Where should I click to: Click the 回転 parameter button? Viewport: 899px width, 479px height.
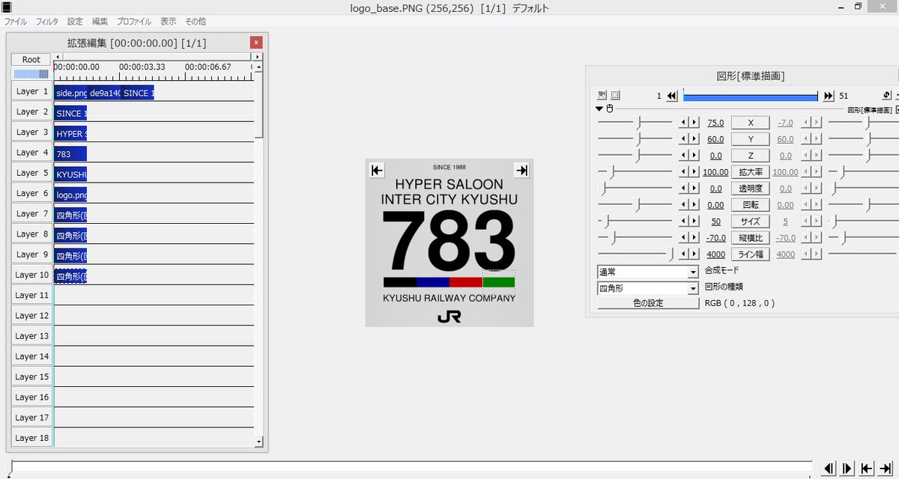[751, 205]
